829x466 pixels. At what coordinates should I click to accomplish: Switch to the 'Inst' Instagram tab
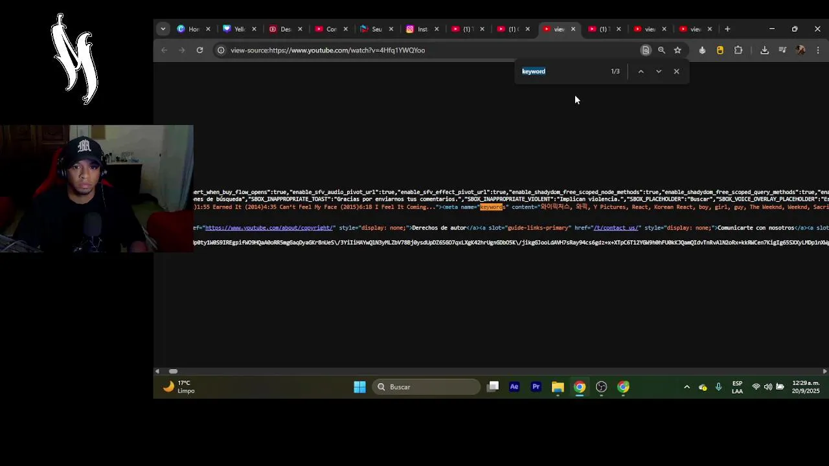[x=416, y=29]
